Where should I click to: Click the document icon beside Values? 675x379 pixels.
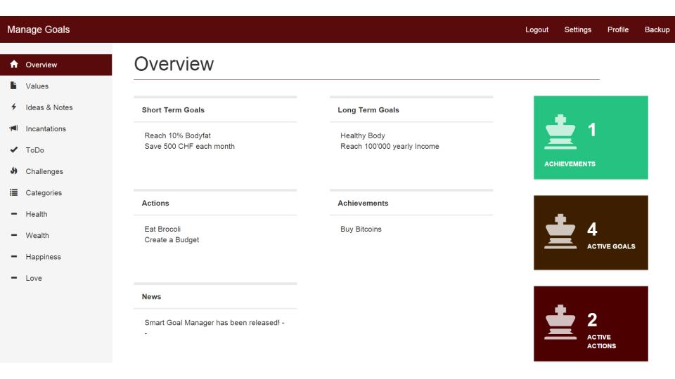click(x=13, y=86)
